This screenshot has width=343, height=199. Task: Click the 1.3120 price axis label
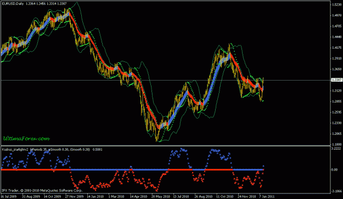[x=337, y=90]
